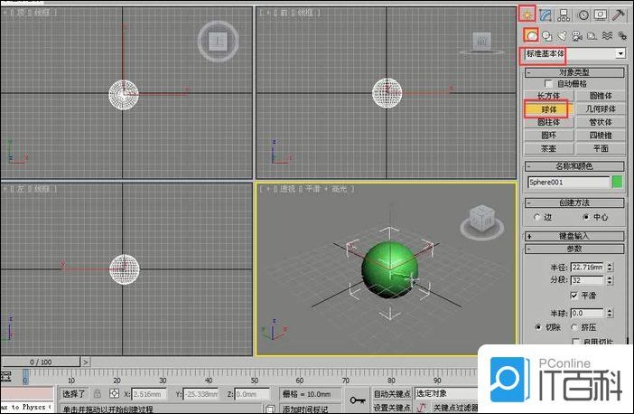This screenshot has width=634, height=414.
Task: Click the 半球 hemisphere spinner arrows
Action: (x=611, y=314)
